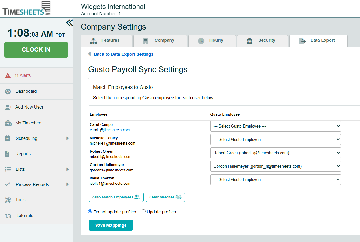The width and height of the screenshot is (360, 242).
Task: Click the red alerts warning triangle icon
Action: pyautogui.click(x=8, y=76)
